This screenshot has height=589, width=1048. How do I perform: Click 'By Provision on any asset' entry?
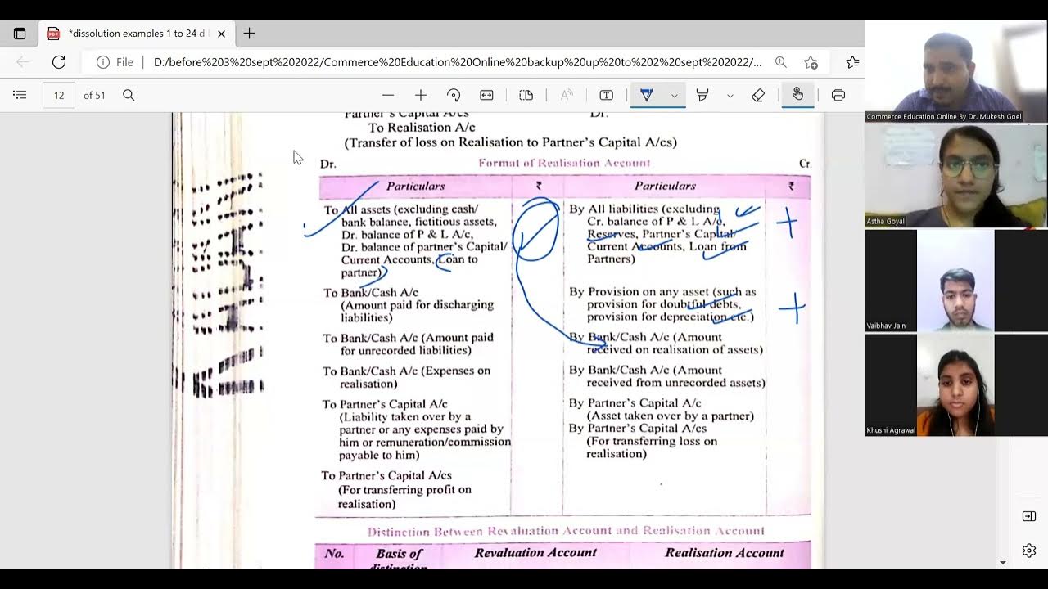[x=662, y=304]
